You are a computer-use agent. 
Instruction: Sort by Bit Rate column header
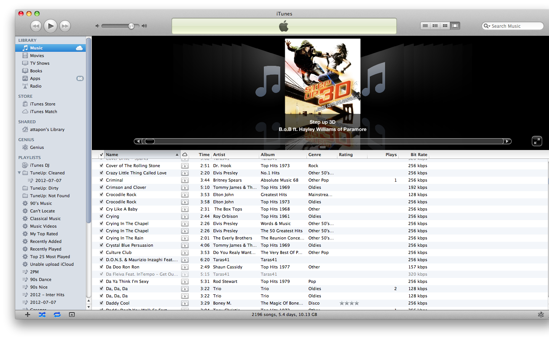(414, 155)
